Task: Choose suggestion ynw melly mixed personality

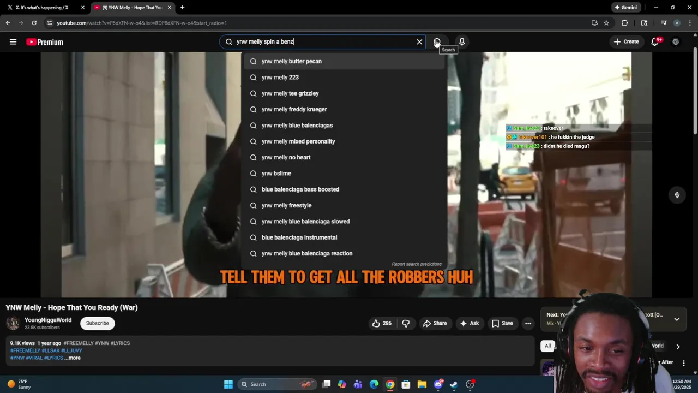Action: point(344,141)
